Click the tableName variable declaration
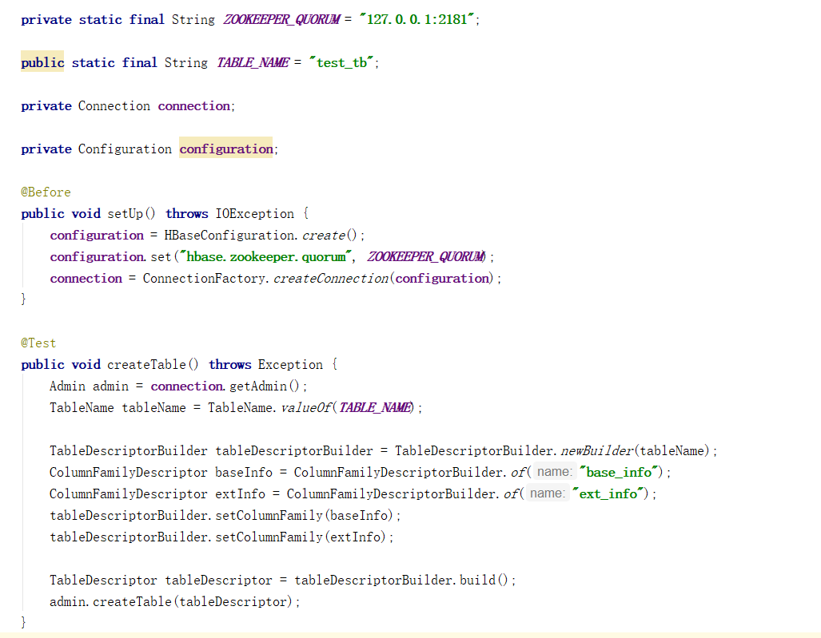 pyautogui.click(x=154, y=407)
